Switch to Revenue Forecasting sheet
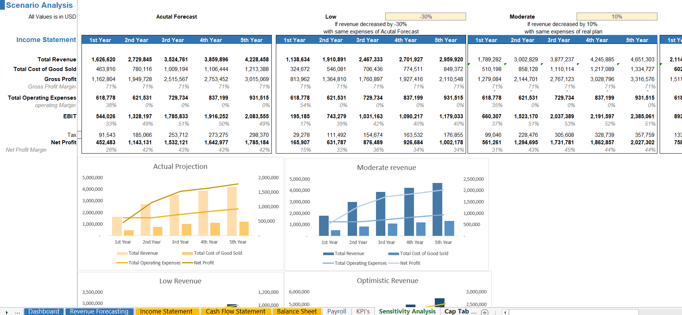Screen dimensions: 682x315 coord(99,312)
